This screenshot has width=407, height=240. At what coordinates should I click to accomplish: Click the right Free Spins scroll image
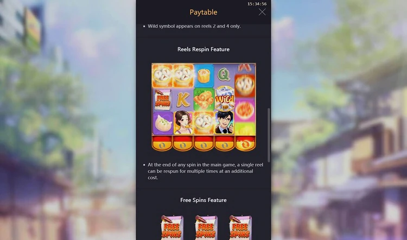(x=240, y=228)
